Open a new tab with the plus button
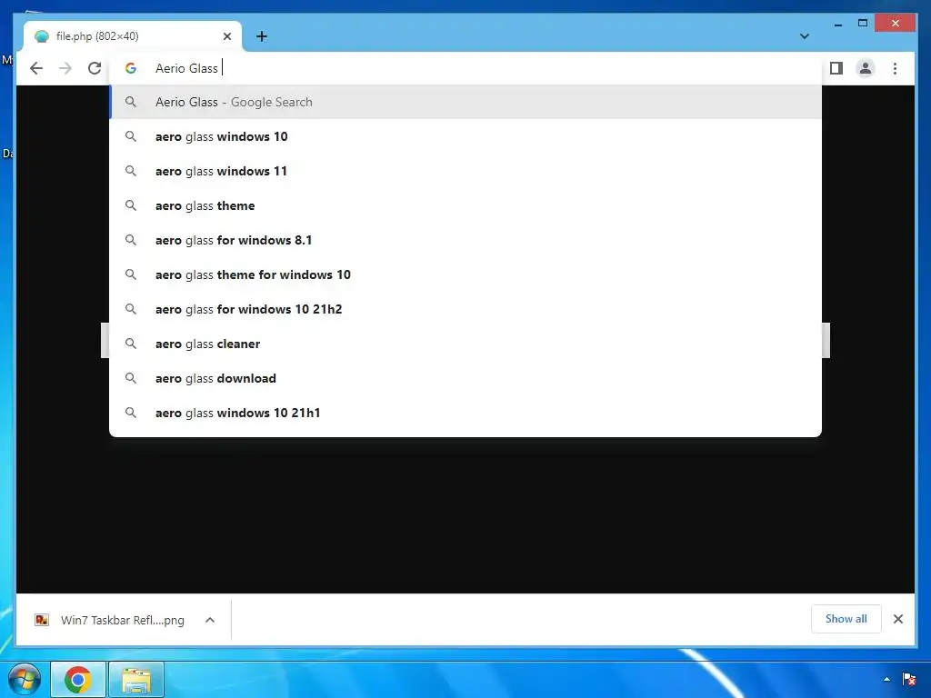 261,36
